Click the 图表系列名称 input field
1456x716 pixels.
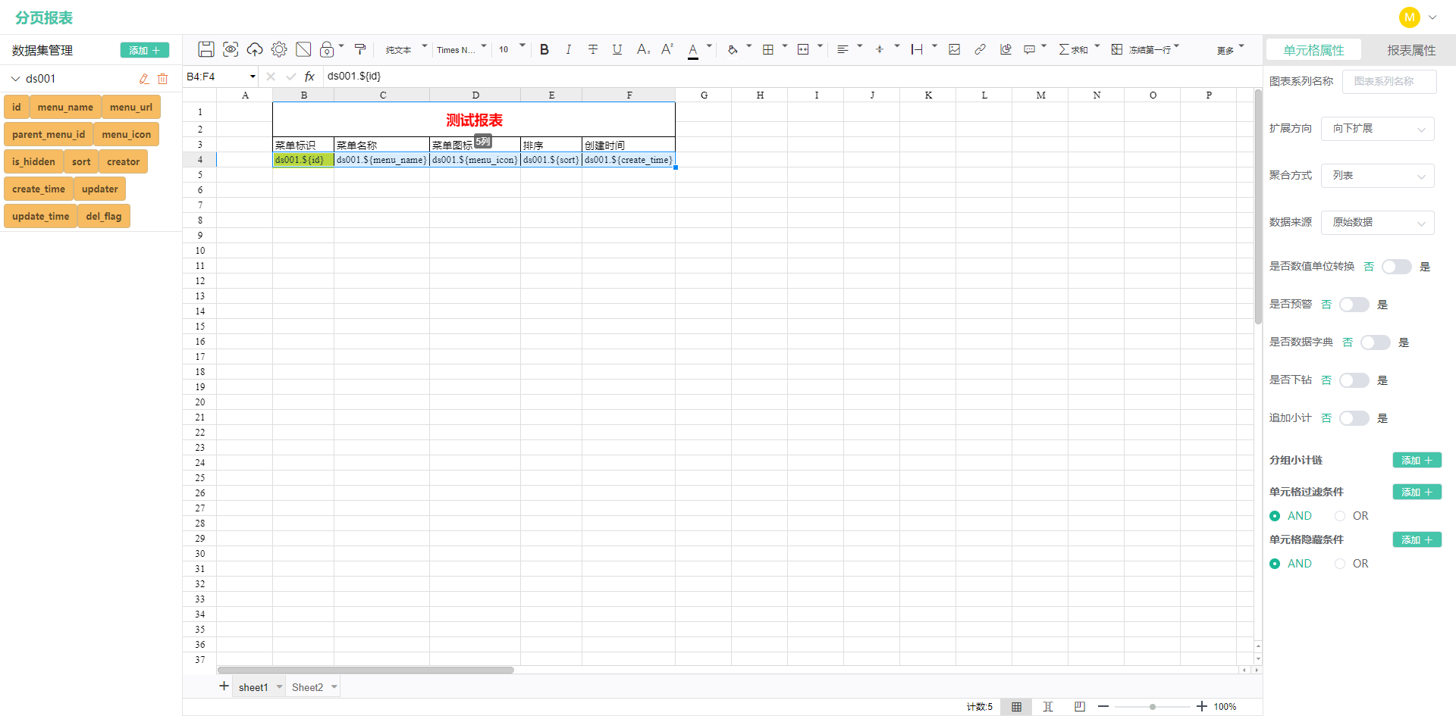pos(1389,82)
